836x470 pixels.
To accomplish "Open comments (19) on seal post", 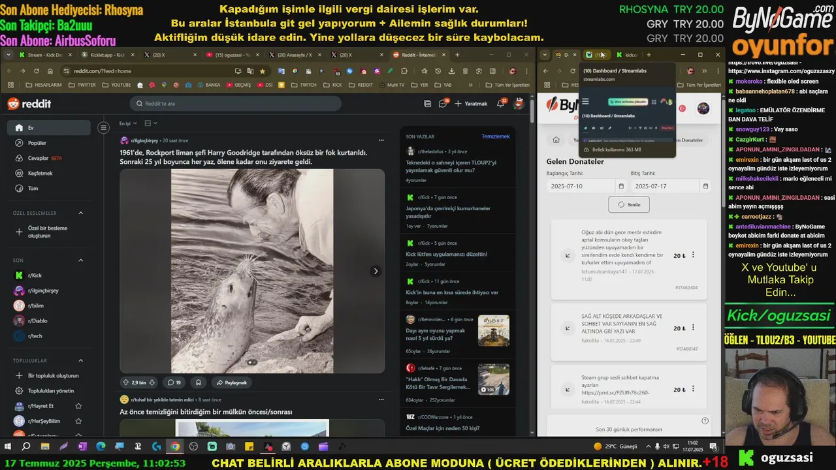I will 174,383.
